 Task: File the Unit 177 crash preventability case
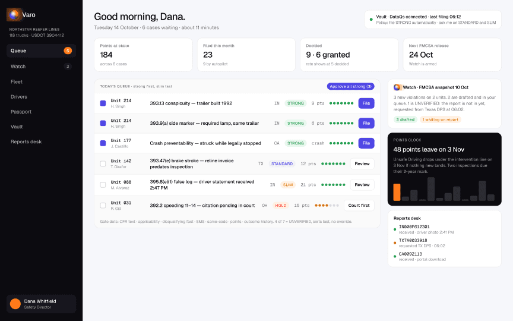(366, 143)
